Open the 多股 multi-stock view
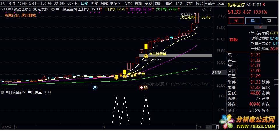Image resolution: width=280 pixels, height=131 pixels. (x=148, y=3)
